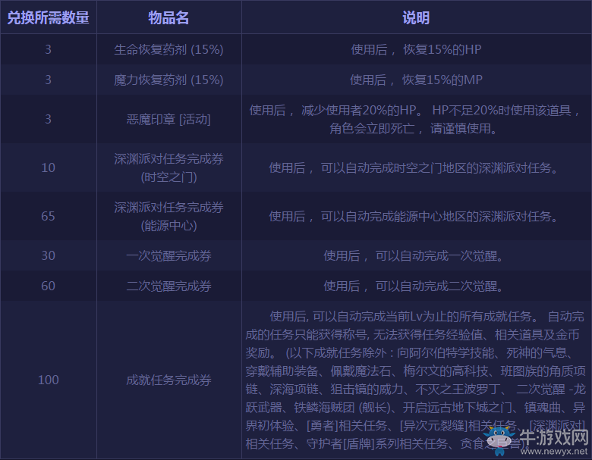
Task: Select item name '二次觉醒完成券'
Action: 168,286
